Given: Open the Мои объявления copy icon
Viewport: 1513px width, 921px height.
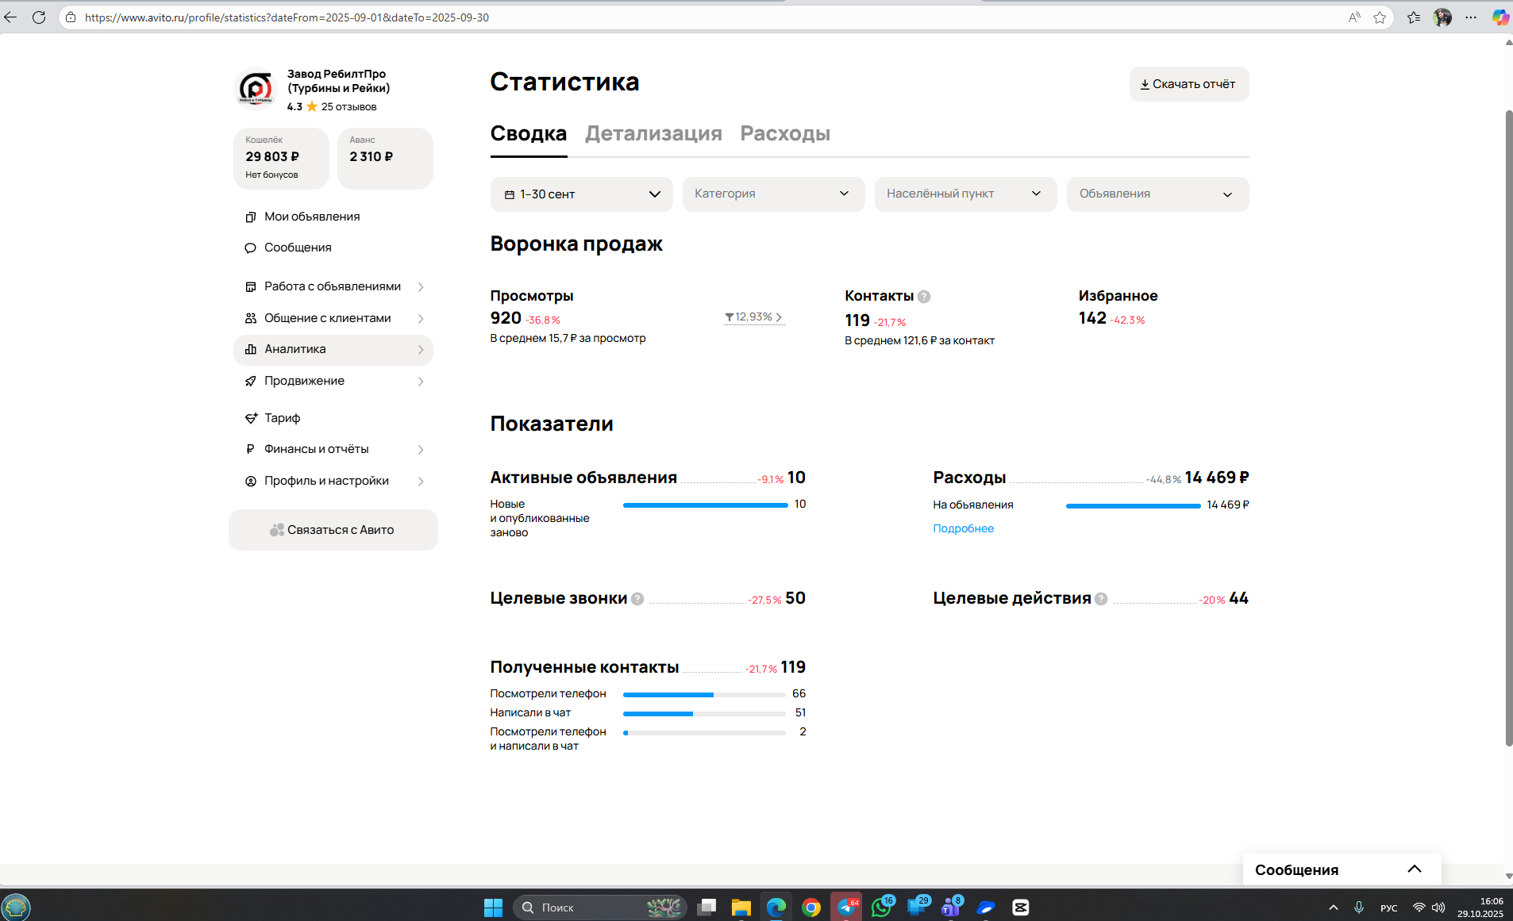Looking at the screenshot, I should (250, 217).
